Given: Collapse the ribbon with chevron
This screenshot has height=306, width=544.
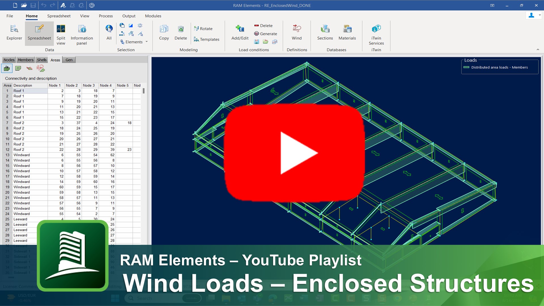Looking at the screenshot, I should (x=538, y=50).
